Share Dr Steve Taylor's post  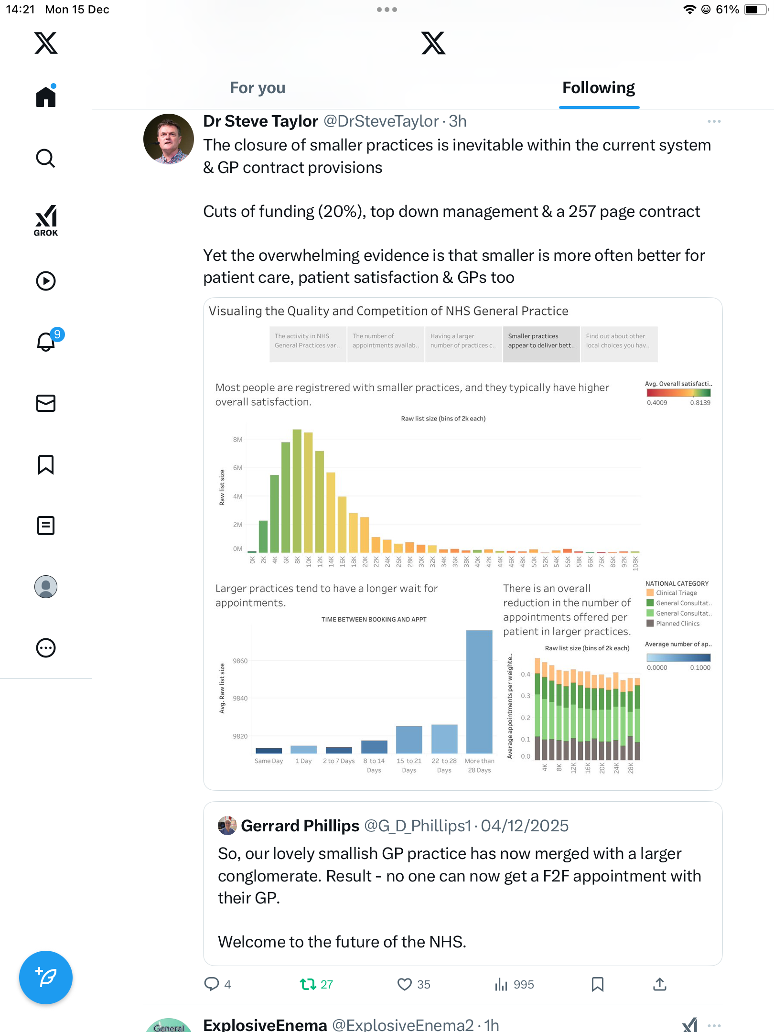point(660,984)
